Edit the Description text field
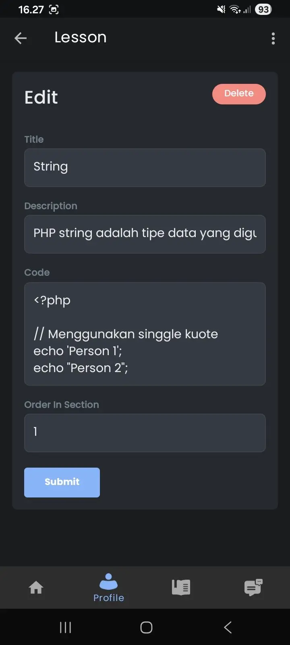 point(145,234)
